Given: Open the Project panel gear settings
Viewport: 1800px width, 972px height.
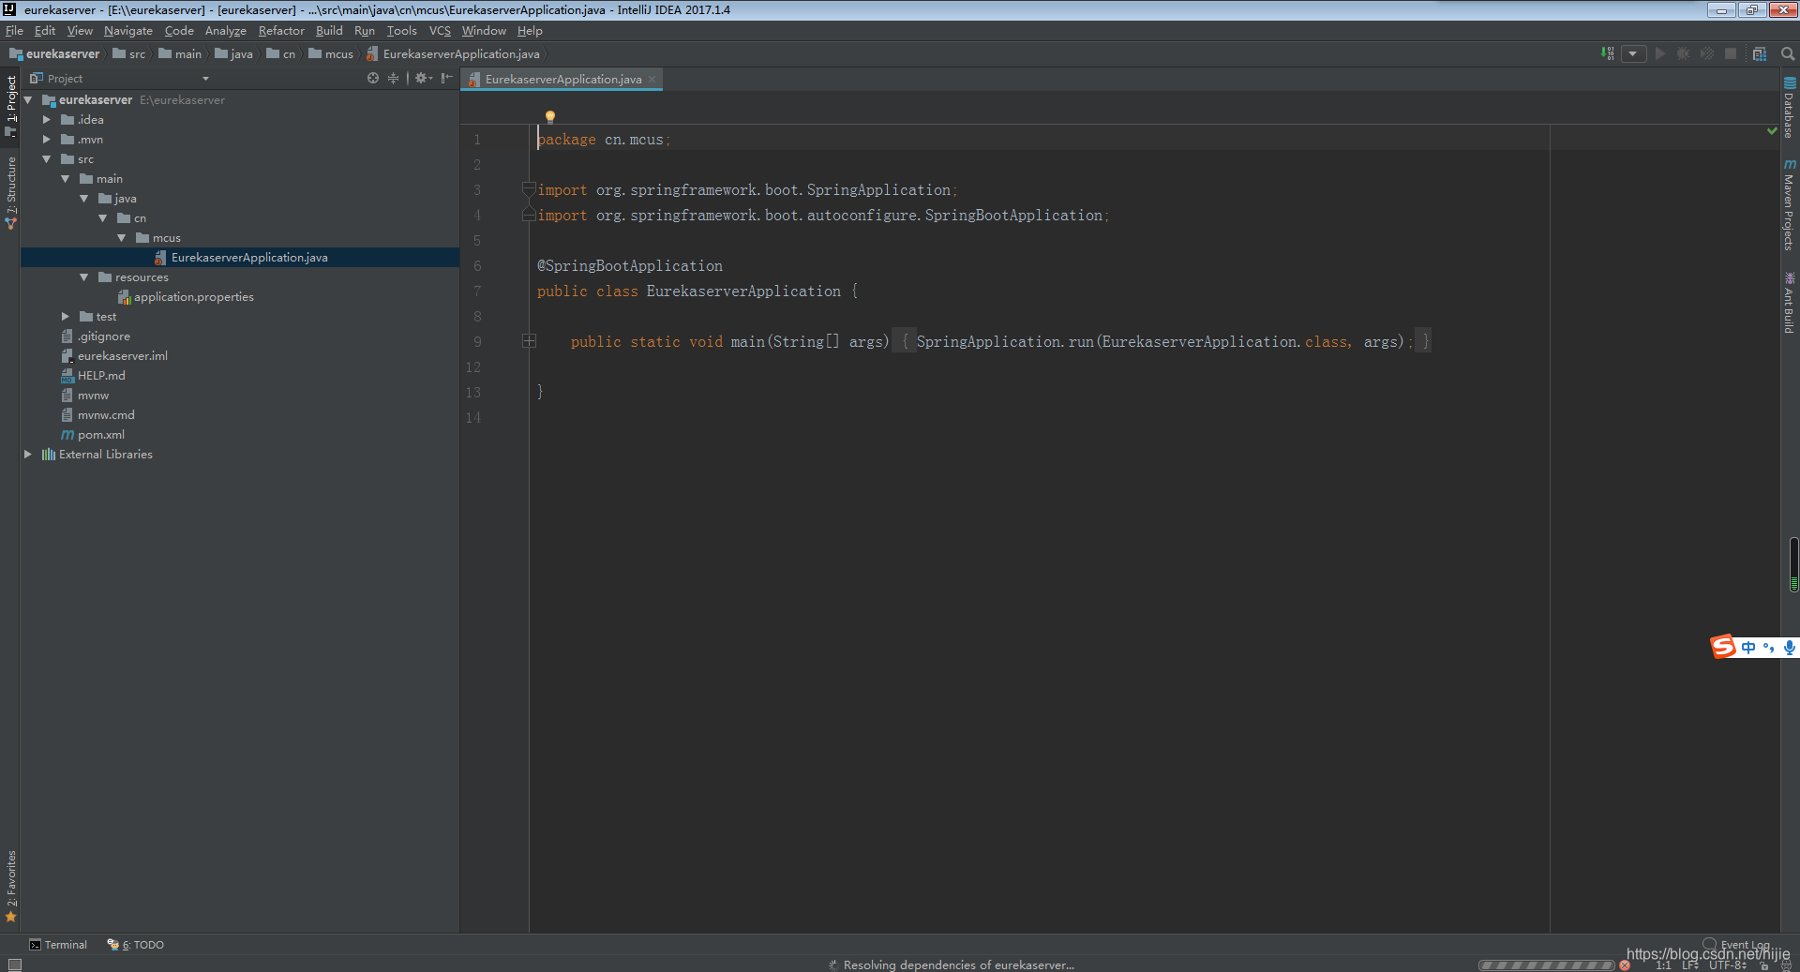Looking at the screenshot, I should point(423,78).
